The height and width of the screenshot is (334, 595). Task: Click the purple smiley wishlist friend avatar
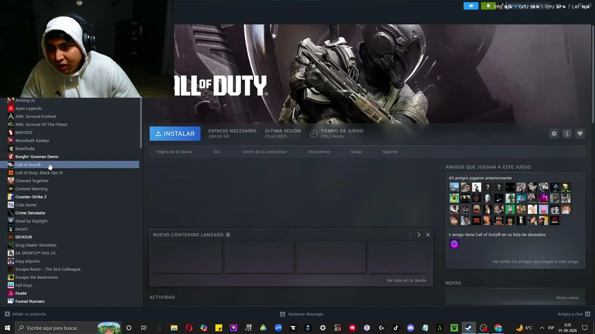454,244
